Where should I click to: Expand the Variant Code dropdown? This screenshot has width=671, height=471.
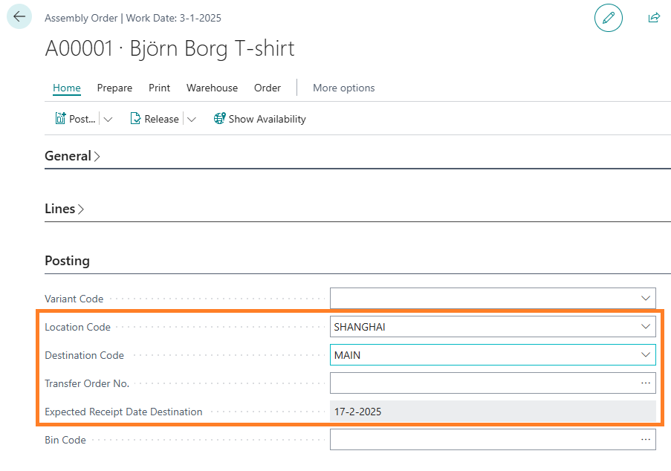[x=645, y=299]
